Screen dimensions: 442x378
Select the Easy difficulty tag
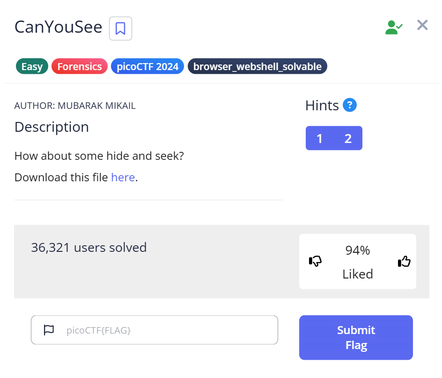[32, 66]
